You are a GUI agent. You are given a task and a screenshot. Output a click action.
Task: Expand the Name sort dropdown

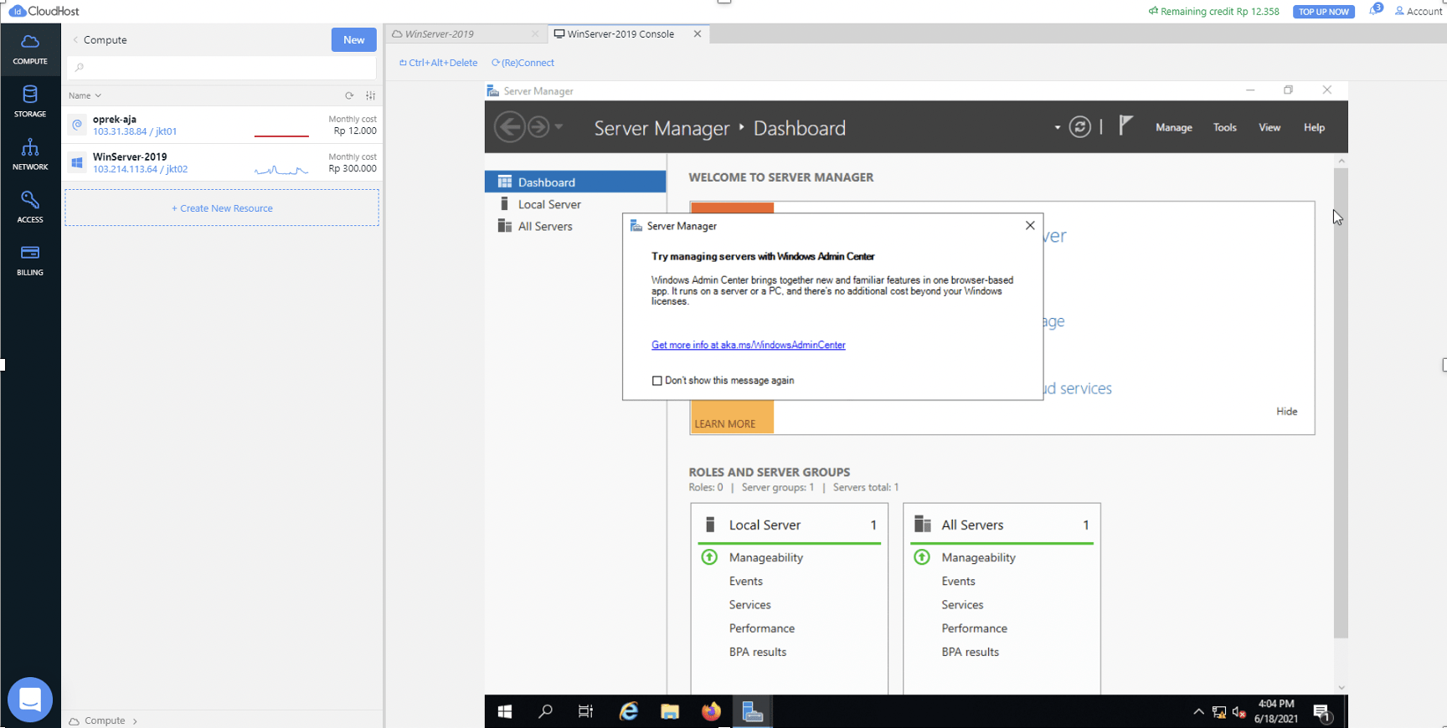85,95
